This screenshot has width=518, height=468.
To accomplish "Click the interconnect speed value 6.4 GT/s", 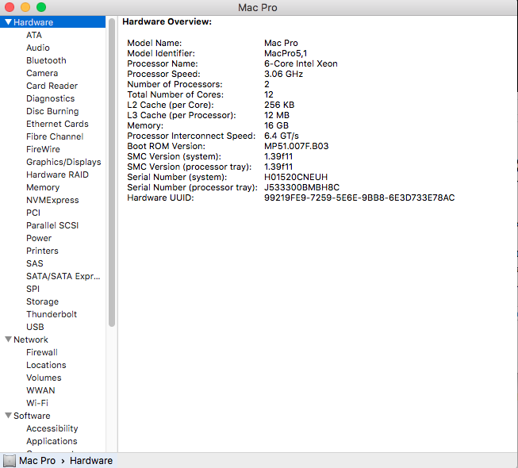I will pos(282,136).
